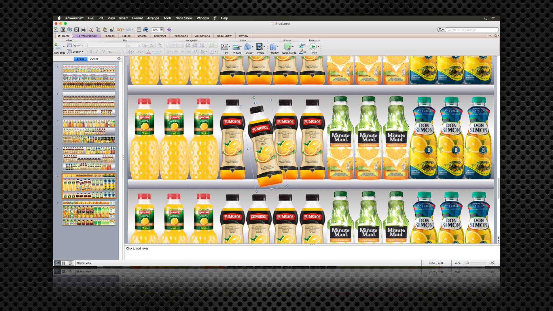Show the Outline pane tab
This screenshot has width=553, height=311.
pos(94,59)
